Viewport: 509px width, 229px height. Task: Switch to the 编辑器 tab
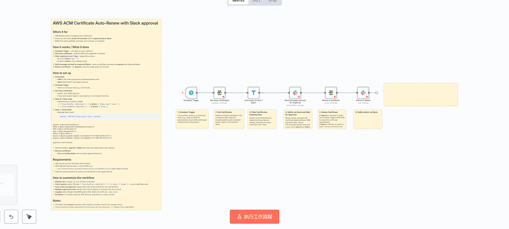(x=238, y=2)
